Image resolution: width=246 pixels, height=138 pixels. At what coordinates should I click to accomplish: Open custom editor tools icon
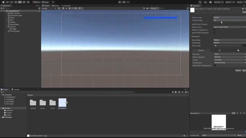(x=28, y=2)
